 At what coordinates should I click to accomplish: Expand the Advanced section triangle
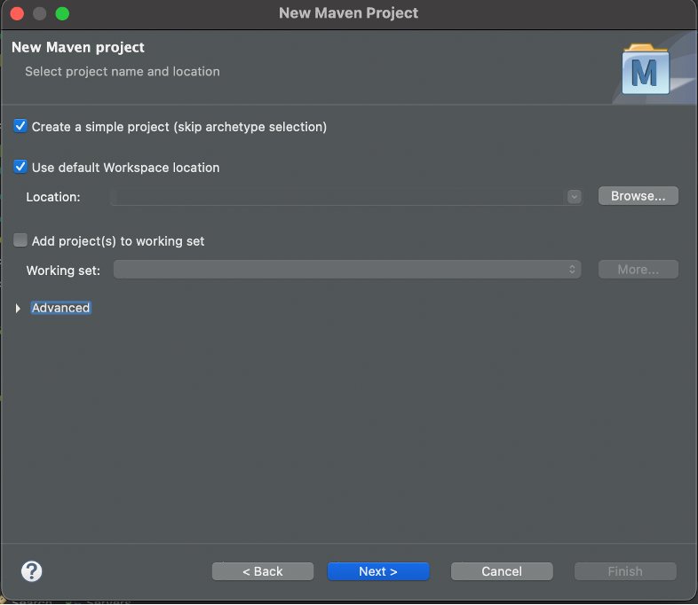pyautogui.click(x=18, y=308)
